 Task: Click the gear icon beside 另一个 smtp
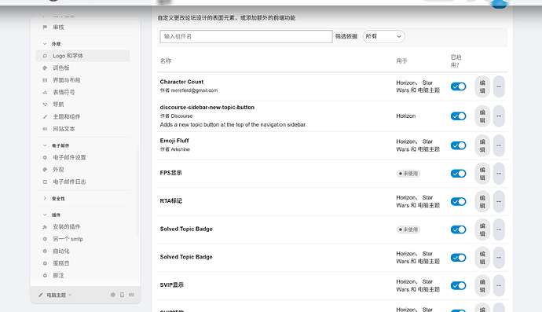pyautogui.click(x=45, y=240)
